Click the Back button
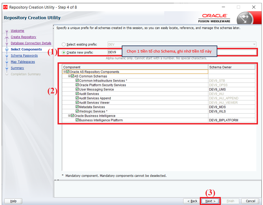The image size is (263, 205). point(192,201)
